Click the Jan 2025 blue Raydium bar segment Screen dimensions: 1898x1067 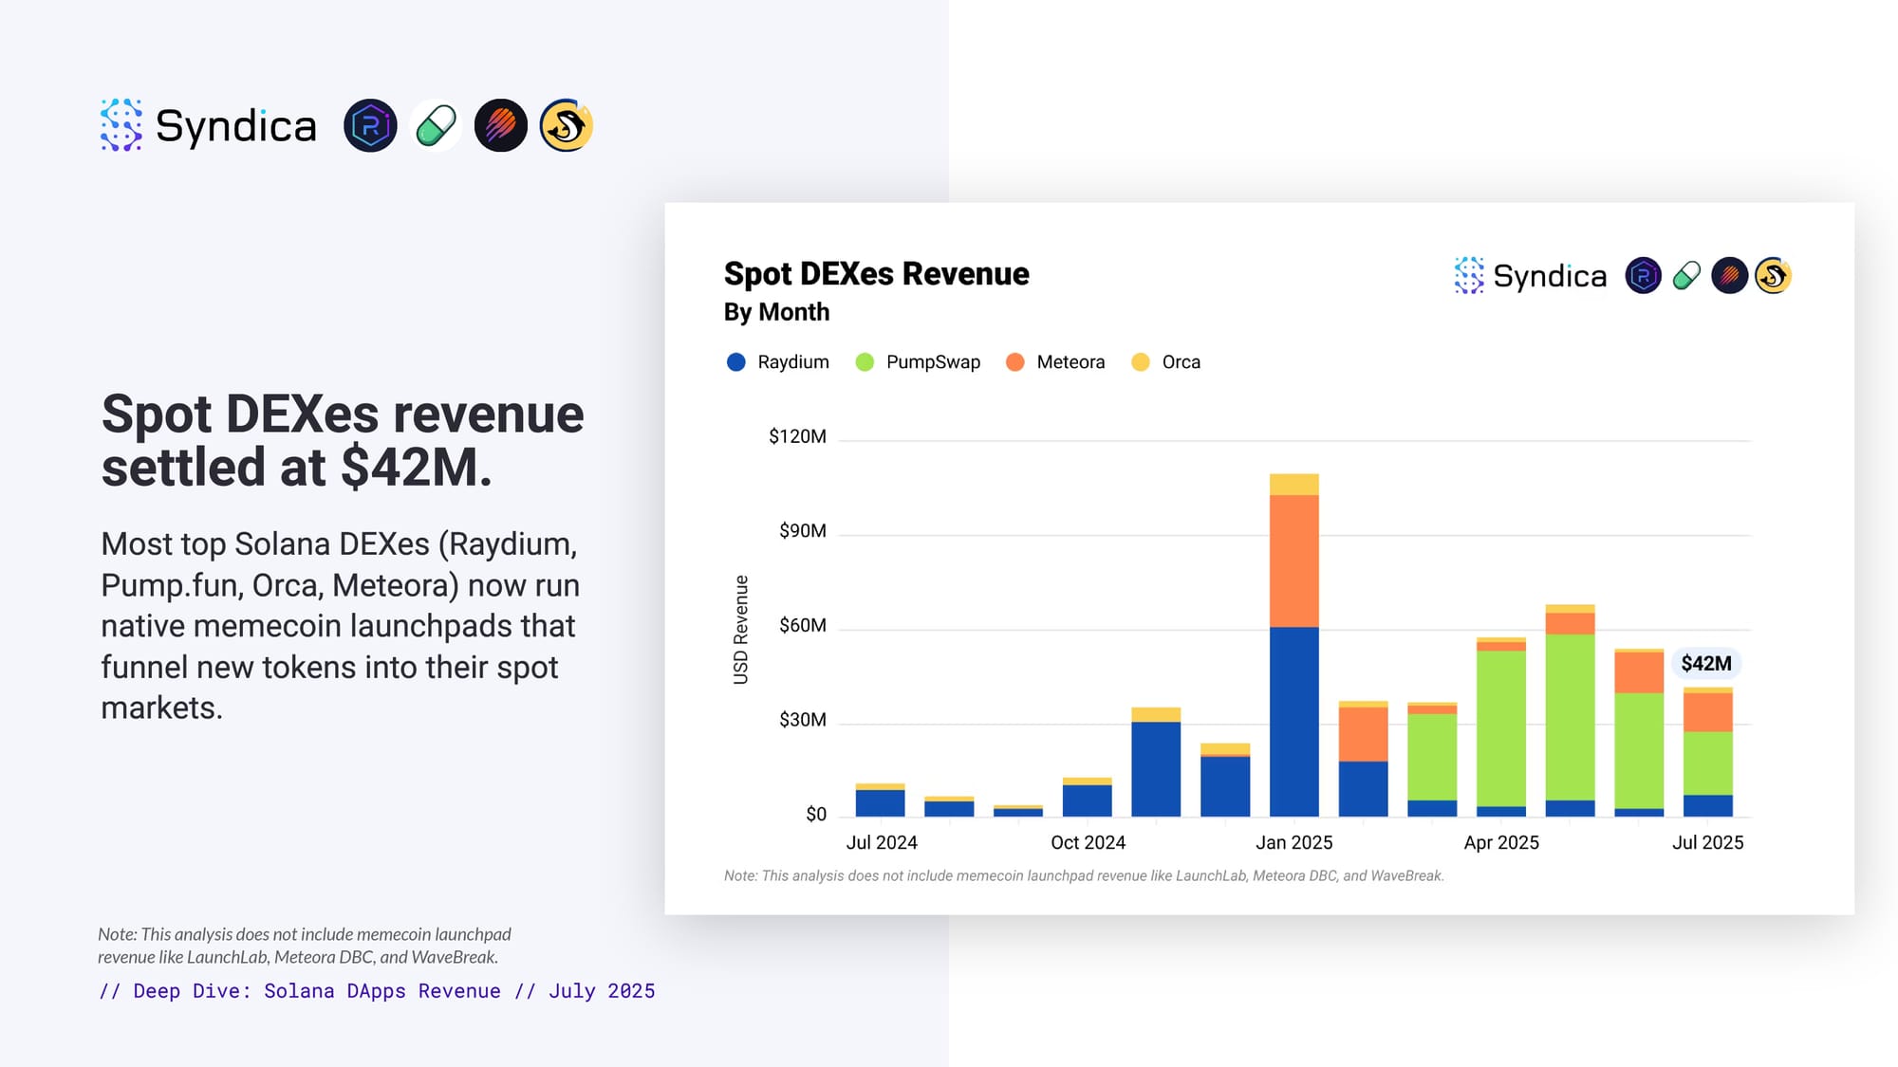(x=1294, y=722)
